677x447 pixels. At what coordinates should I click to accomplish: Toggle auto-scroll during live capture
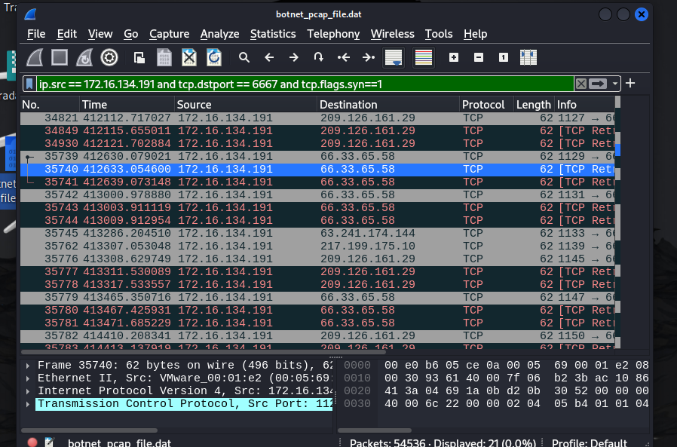pos(393,57)
